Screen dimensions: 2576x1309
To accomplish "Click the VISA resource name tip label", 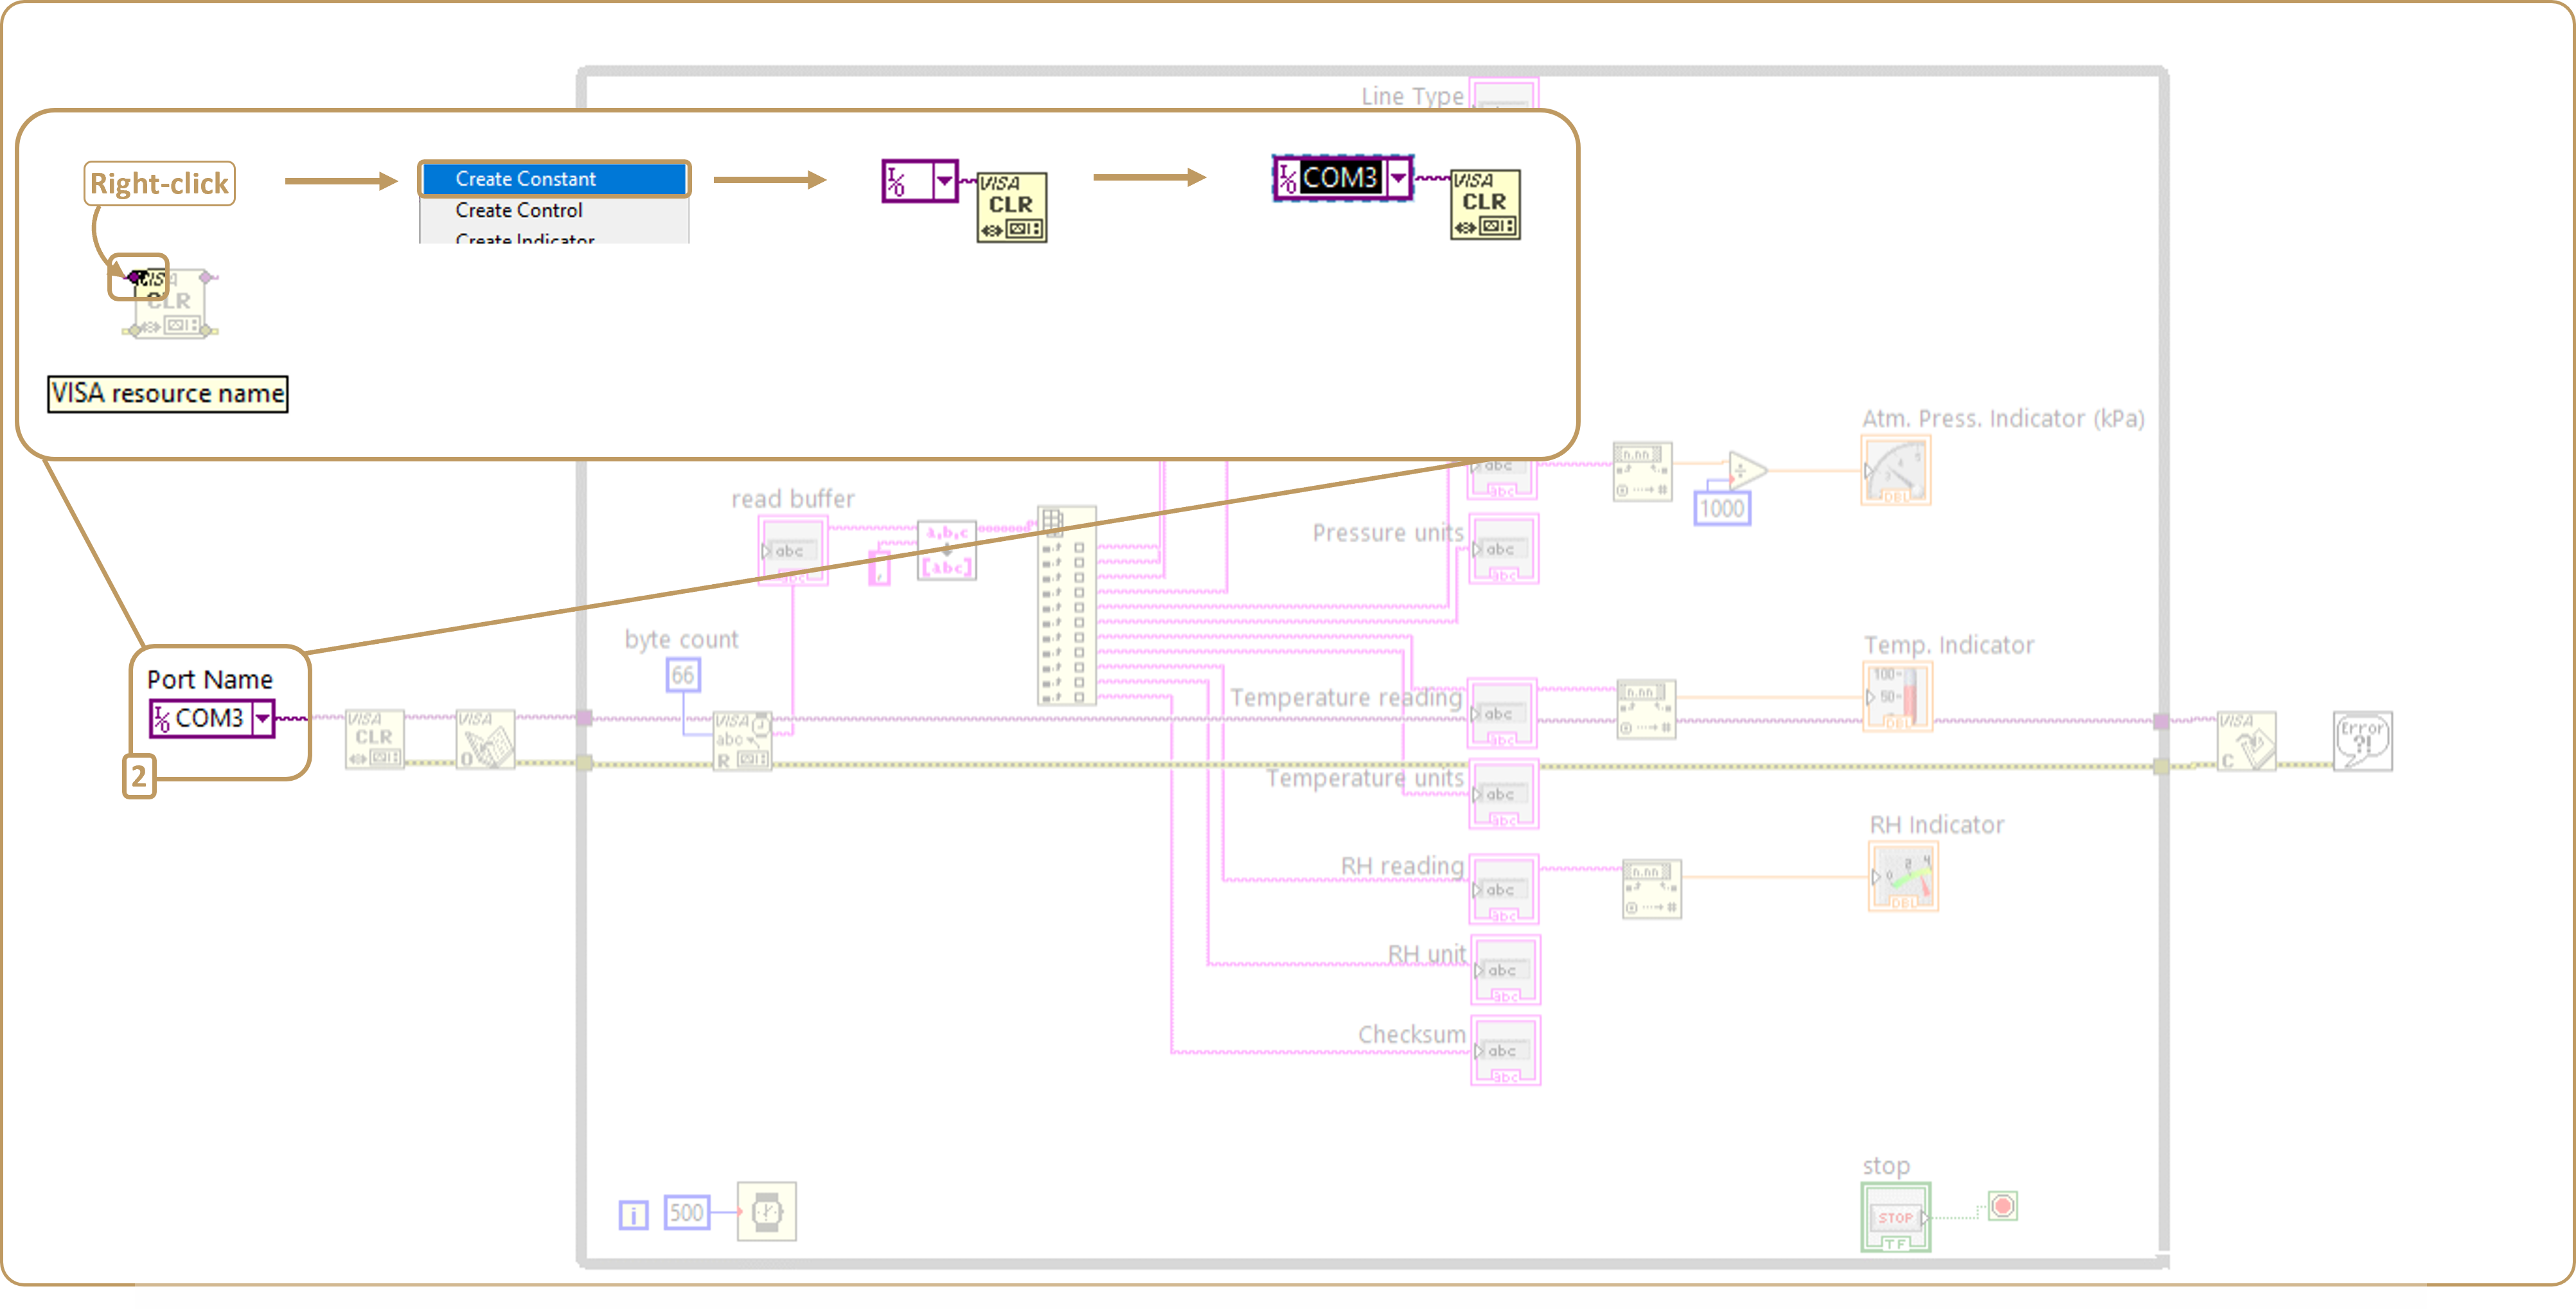I will coord(168,394).
